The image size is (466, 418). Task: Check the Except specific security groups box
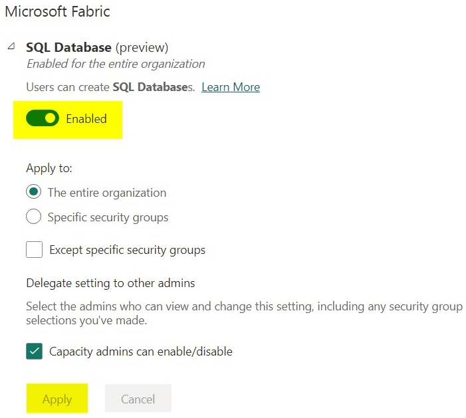click(x=34, y=250)
